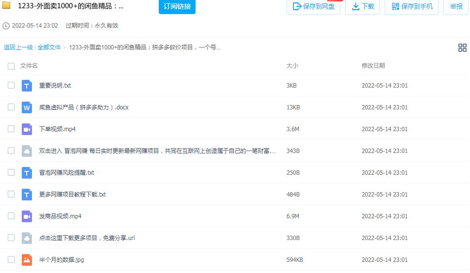Click the 举报 report button
The height and width of the screenshot is (273, 470).
click(456, 7)
